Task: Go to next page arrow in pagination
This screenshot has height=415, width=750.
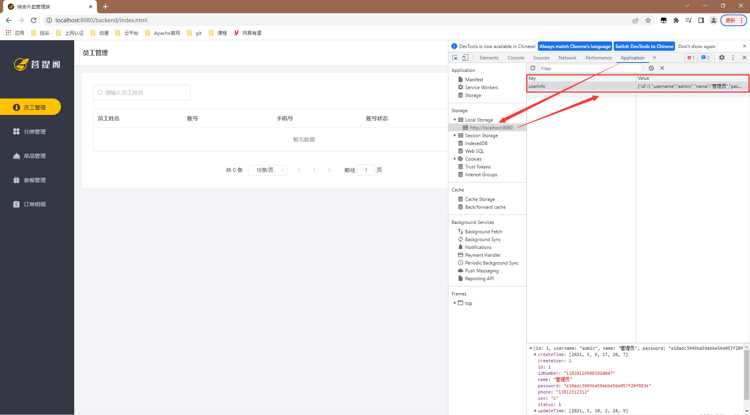Action: coord(329,170)
